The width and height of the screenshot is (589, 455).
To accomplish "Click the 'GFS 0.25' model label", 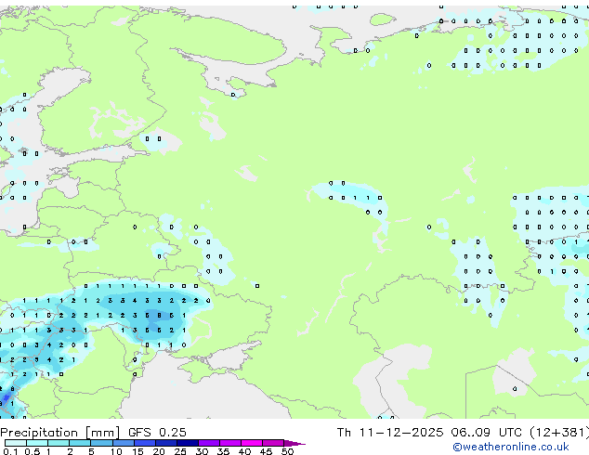I will 157,433.
